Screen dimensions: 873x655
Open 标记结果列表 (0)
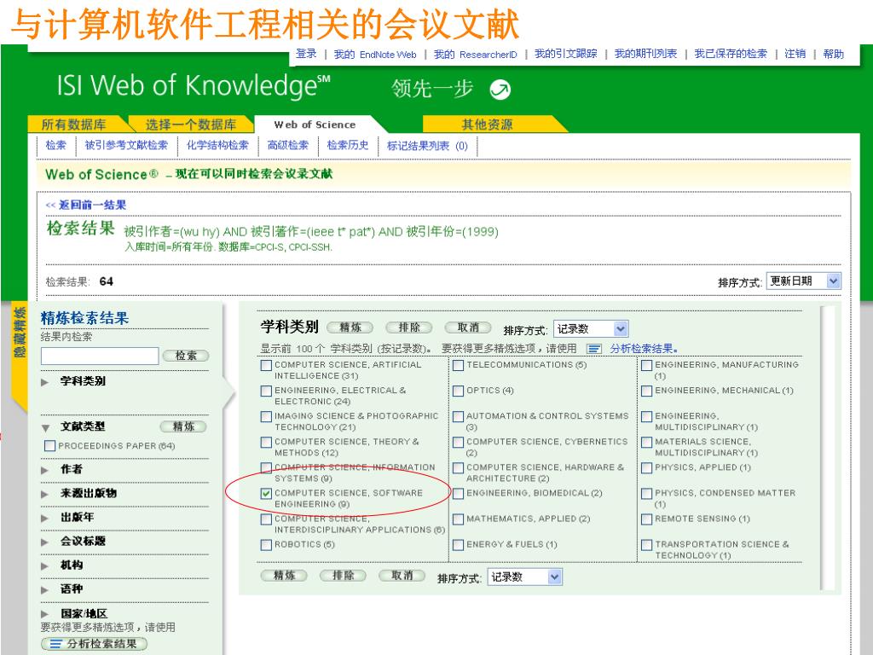click(427, 146)
